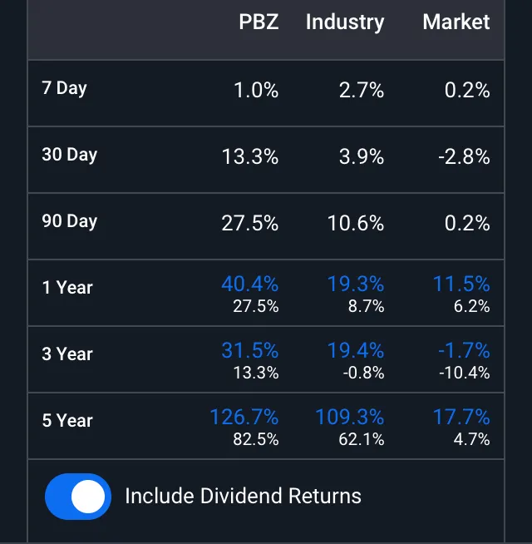
Task: Click the 5 Year row label
Action: (x=67, y=421)
